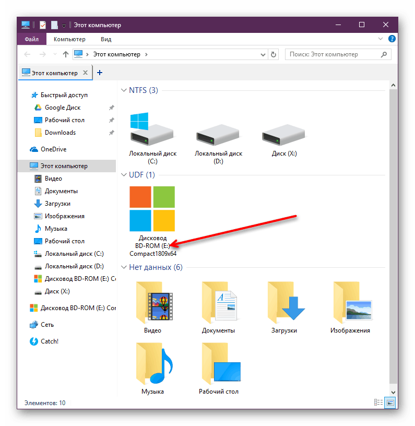Click Этот компьютер in address bar
Viewport: 415px width, 426px height.
(117, 54)
